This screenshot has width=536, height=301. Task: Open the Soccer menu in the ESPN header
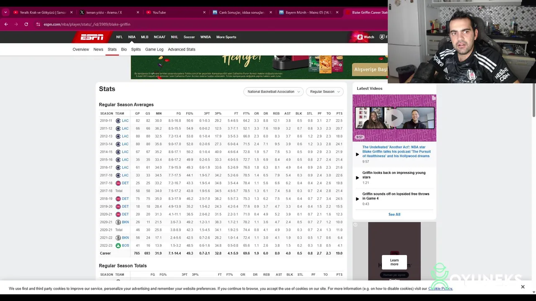[x=189, y=37]
